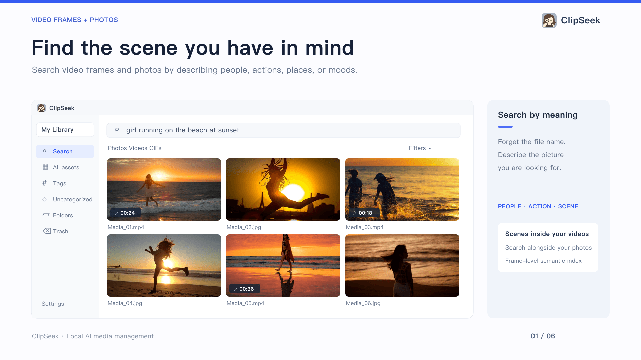Click the PEOPLE label
This screenshot has height=360, width=641.
(510, 206)
